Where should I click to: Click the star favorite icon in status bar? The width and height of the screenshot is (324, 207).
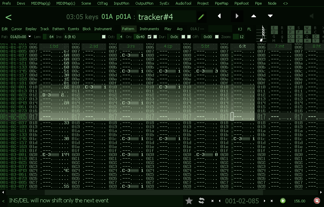[189, 201]
